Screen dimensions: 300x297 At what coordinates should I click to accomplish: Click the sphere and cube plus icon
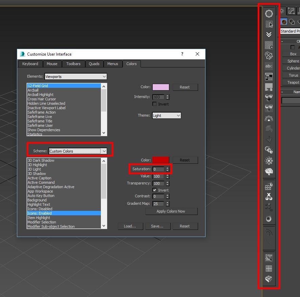[269, 98]
